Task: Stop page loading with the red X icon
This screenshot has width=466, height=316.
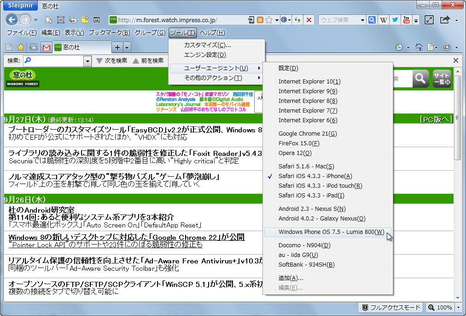Action: [309, 19]
